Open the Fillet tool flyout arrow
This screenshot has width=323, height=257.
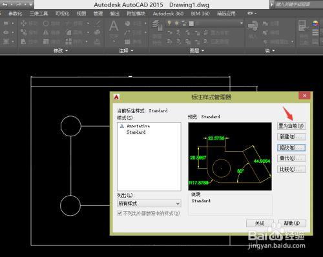pyautogui.click(x=88, y=32)
